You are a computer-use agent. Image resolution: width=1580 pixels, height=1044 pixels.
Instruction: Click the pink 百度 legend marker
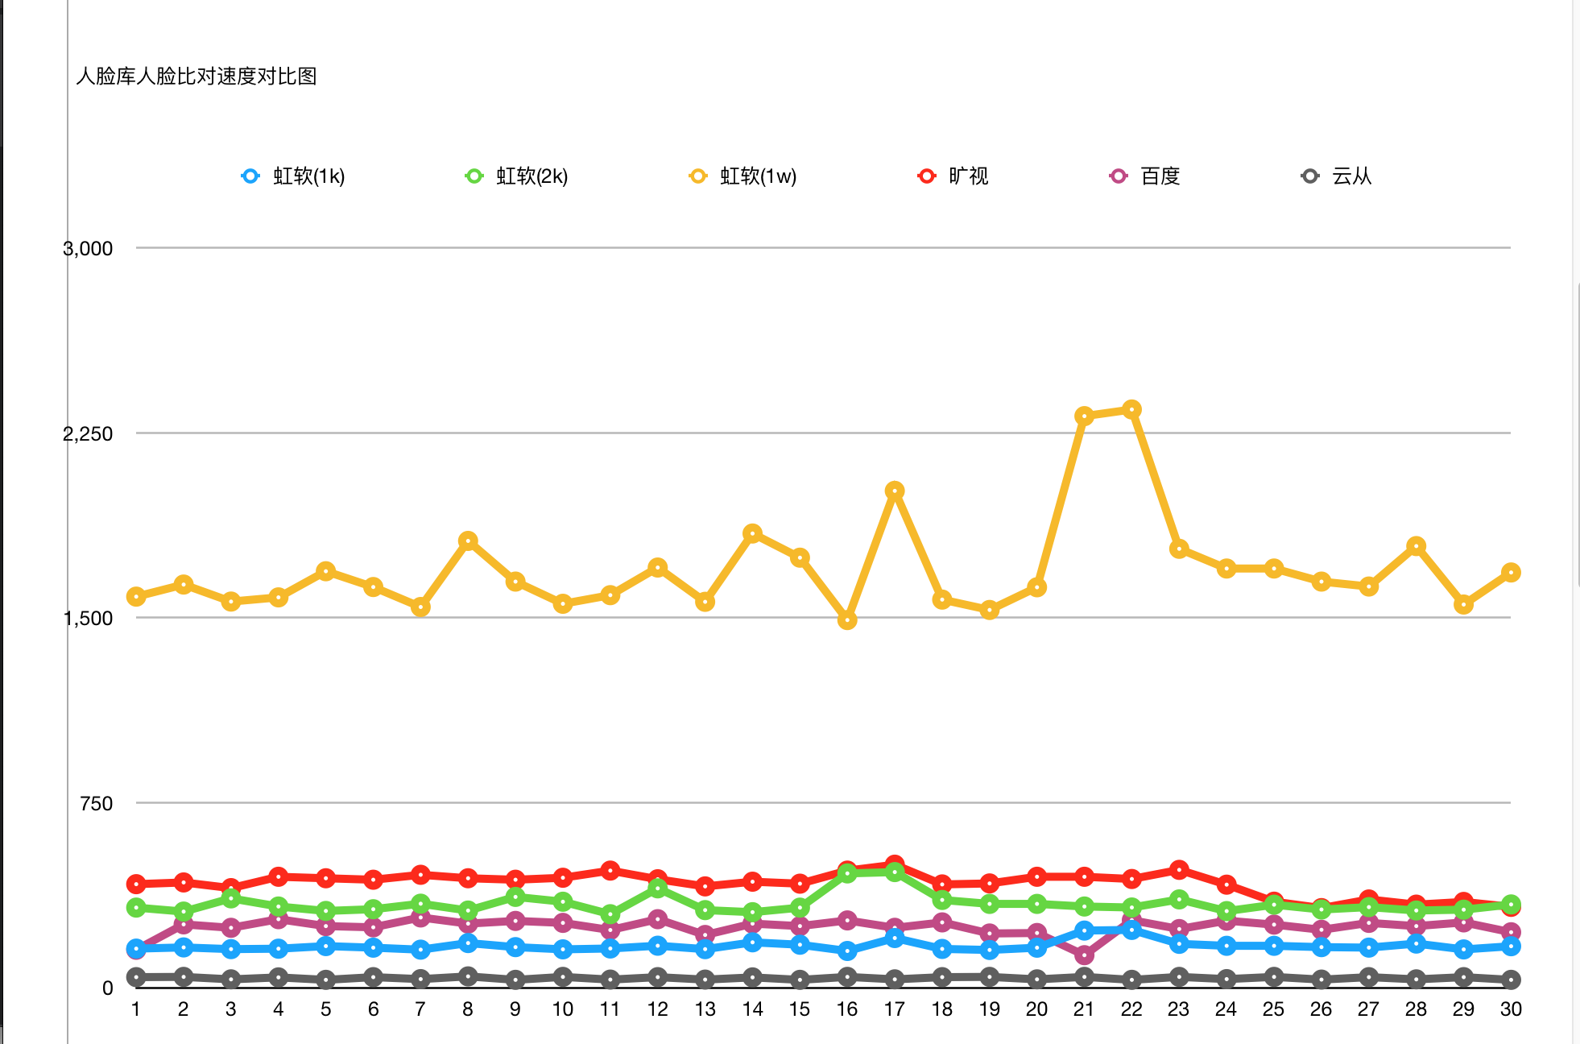[x=1119, y=176]
